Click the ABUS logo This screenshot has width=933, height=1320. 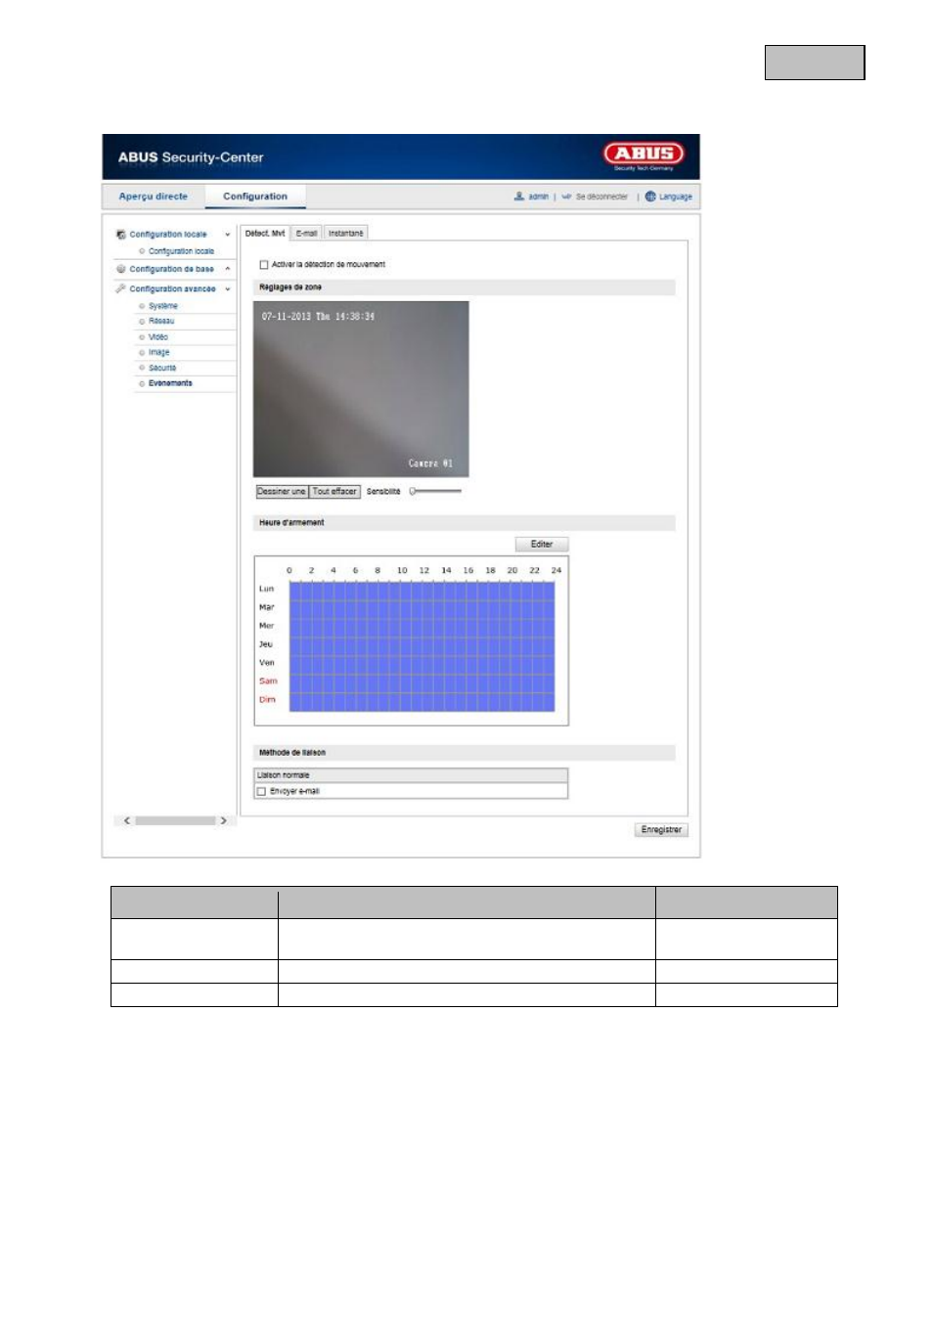[x=644, y=154]
